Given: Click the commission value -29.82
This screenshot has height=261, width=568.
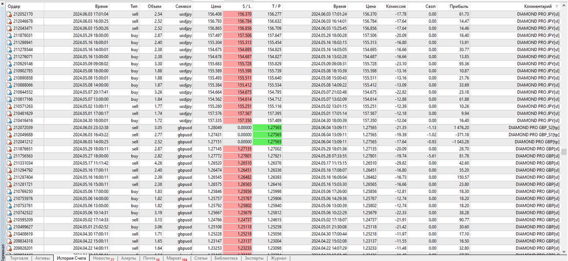Looking at the screenshot, I should [x=400, y=163].
